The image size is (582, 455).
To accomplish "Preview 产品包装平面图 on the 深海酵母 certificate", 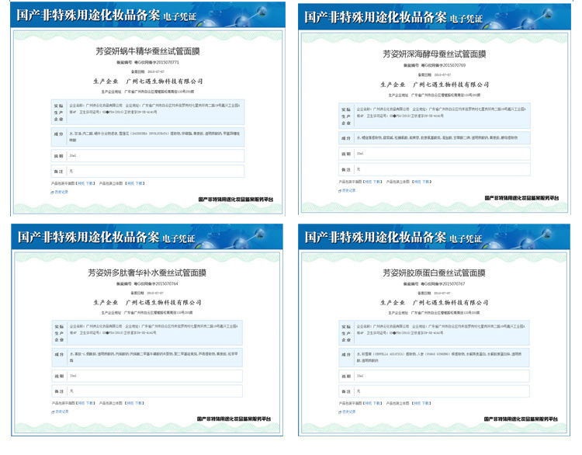I will pos(368,182).
